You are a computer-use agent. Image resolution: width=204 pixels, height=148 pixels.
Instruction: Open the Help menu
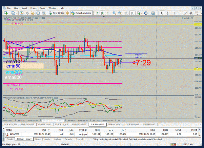click(62, 8)
